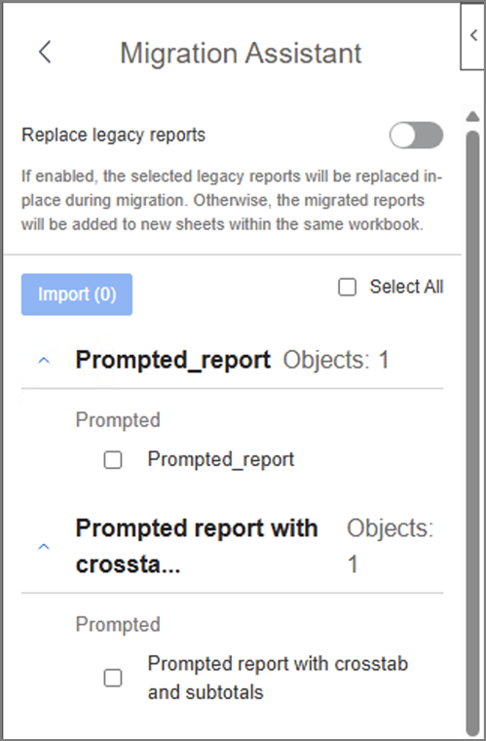486x741 pixels.
Task: Click the Replace legacy reports label
Action: [113, 136]
